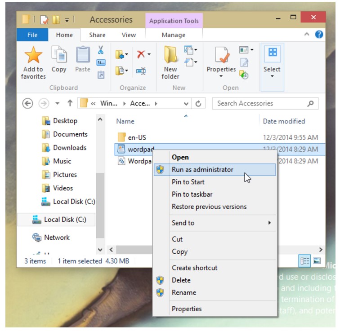Choose Properties at bottom of context menu
Image resolution: width=340 pixels, height=331 pixels.
(215, 309)
